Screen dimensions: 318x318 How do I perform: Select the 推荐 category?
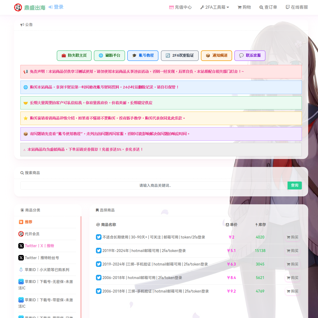click(47, 222)
